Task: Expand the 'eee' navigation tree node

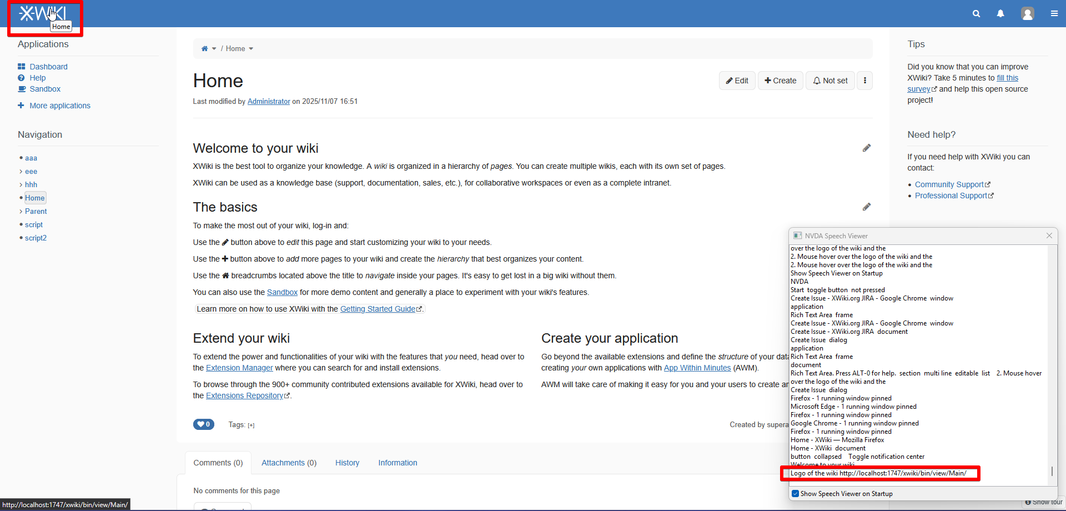Action: click(21, 172)
